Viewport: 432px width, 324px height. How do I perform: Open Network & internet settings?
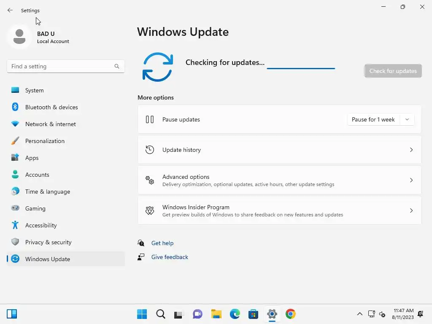(x=66, y=124)
